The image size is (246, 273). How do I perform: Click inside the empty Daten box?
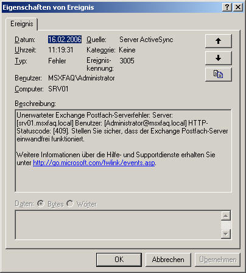tap(118, 225)
